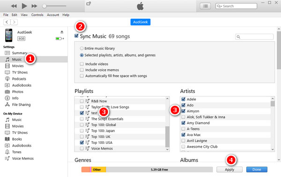Open the Account menu
This screenshot has height=177, width=281.
(53, 15)
